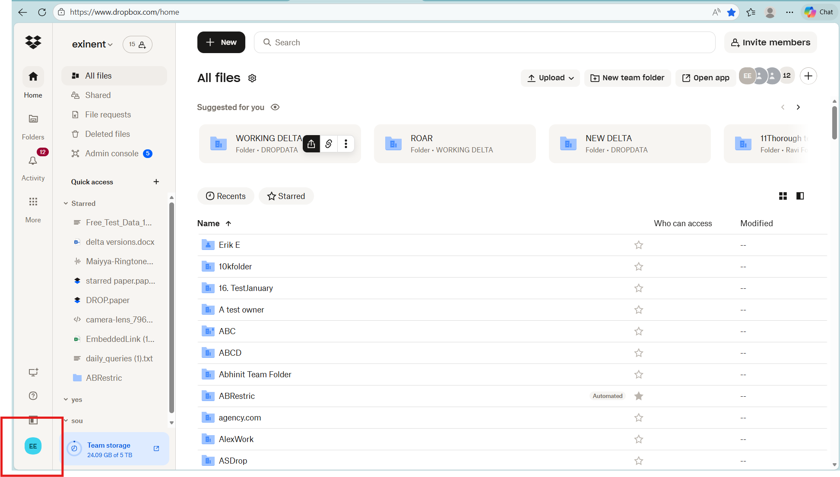
Task: Open Deleted files in sidebar
Action: 108,134
